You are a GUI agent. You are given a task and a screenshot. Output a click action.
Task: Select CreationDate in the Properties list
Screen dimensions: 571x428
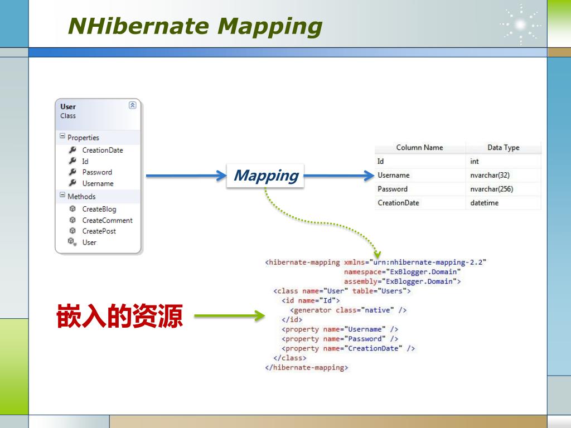coord(103,150)
